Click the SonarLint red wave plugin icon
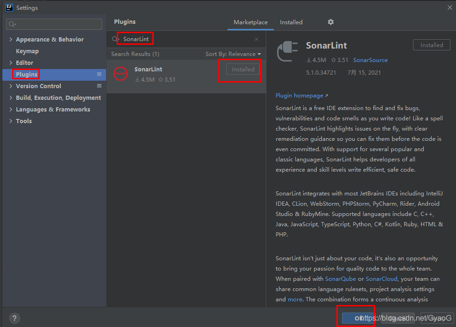Screen dimensions: 456x327 (x=121, y=74)
